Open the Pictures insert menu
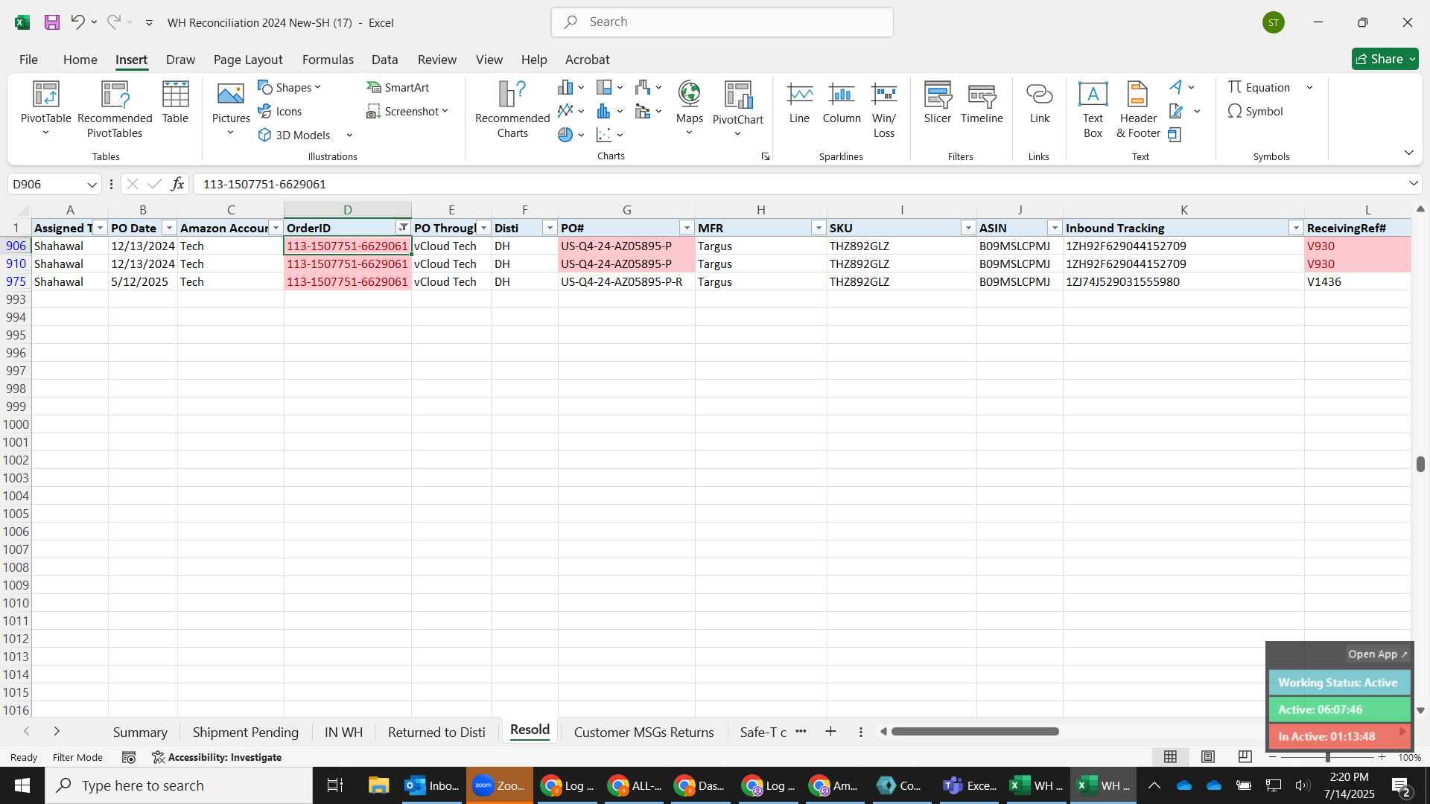Viewport: 1430px width, 804px height. click(231, 109)
